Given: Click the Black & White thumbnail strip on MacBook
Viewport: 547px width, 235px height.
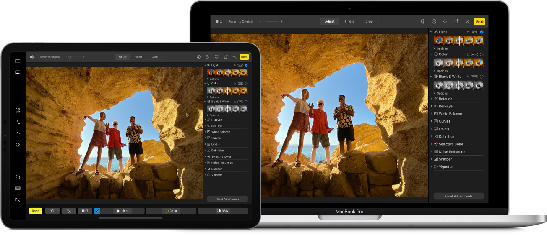Looking at the screenshot, I should [458, 85].
